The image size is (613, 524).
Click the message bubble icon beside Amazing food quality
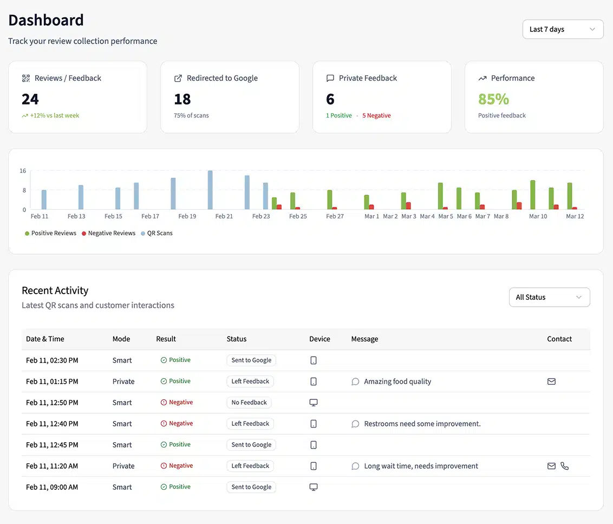tap(355, 381)
